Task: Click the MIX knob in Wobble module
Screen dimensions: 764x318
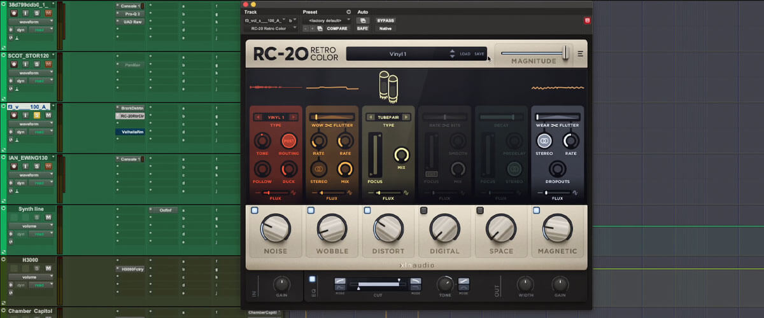Action: [x=345, y=169]
